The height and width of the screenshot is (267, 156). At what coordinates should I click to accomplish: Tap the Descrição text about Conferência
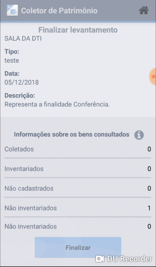pyautogui.click(x=57, y=104)
